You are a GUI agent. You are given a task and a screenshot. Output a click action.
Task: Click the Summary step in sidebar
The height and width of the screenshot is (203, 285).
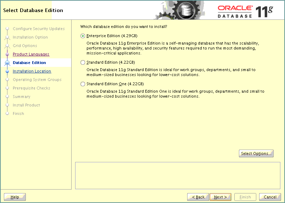(22, 97)
